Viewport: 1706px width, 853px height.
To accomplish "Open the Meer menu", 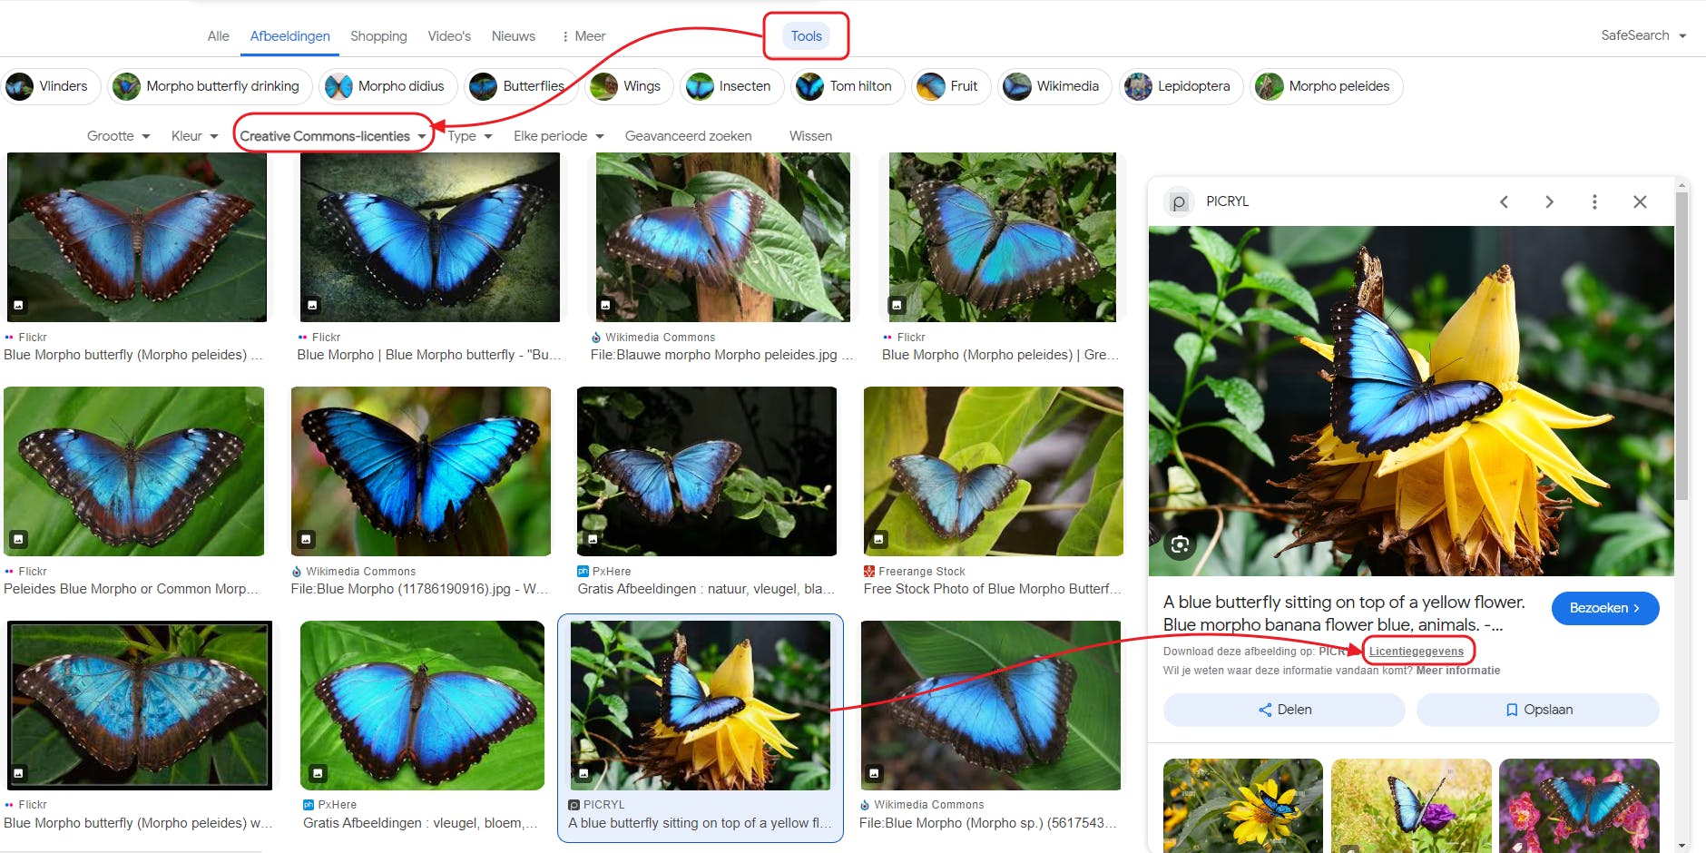I will (x=583, y=36).
